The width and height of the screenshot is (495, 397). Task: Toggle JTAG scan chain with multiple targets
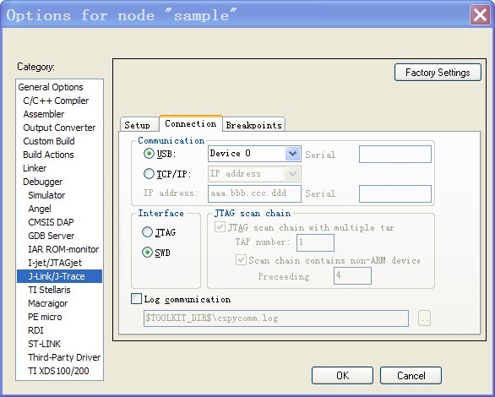tap(220, 227)
